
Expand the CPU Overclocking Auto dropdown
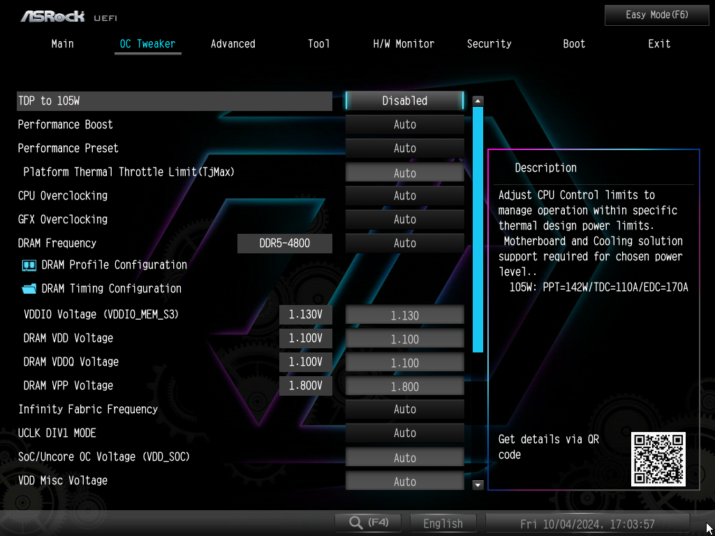(404, 196)
